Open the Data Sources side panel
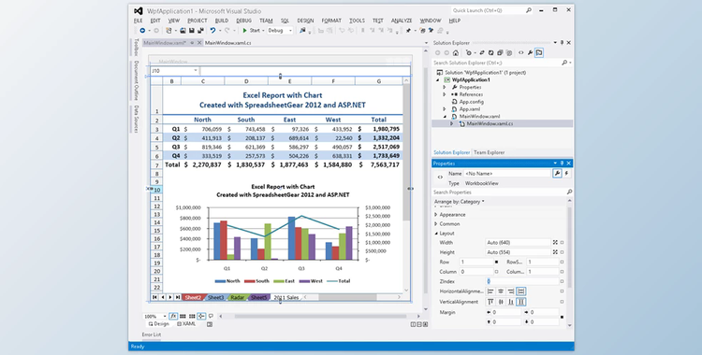This screenshot has width=702, height=355. pos(136,119)
